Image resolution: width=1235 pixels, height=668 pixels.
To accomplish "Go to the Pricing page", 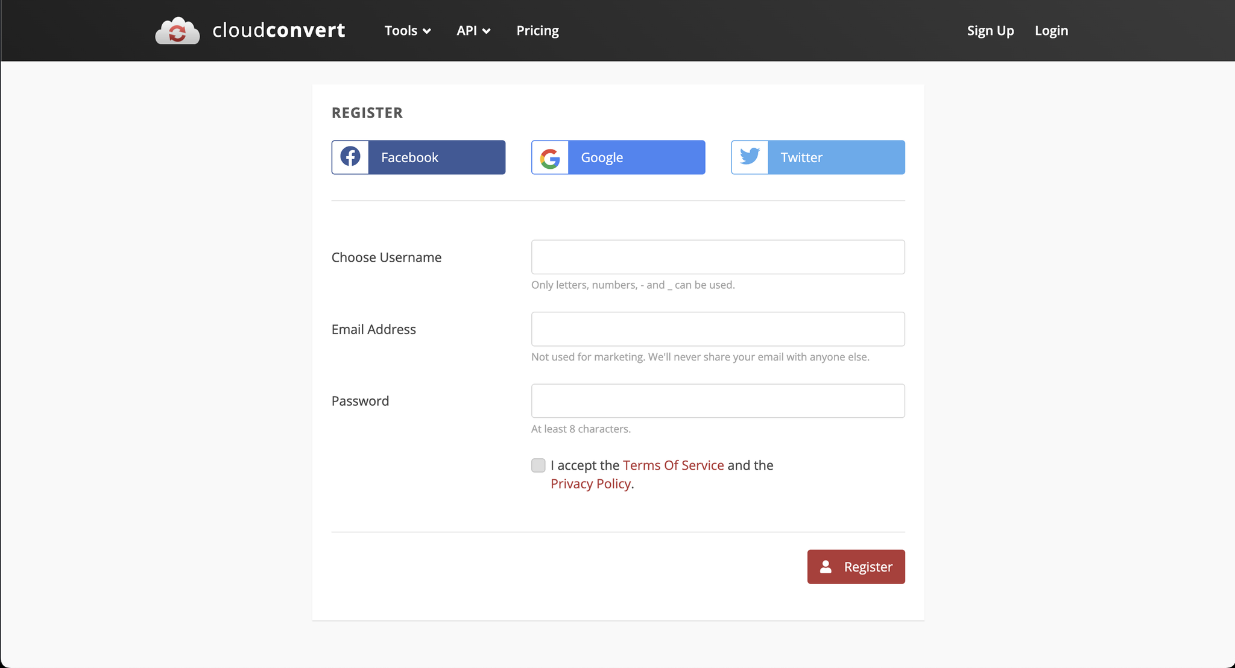I will [x=537, y=31].
